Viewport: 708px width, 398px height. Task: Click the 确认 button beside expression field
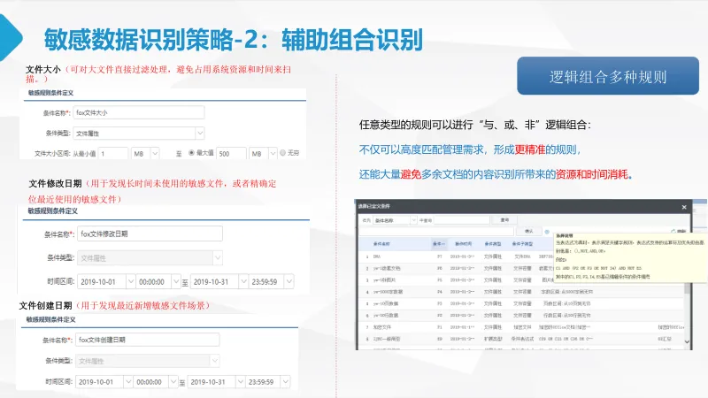pyautogui.click(x=529, y=232)
